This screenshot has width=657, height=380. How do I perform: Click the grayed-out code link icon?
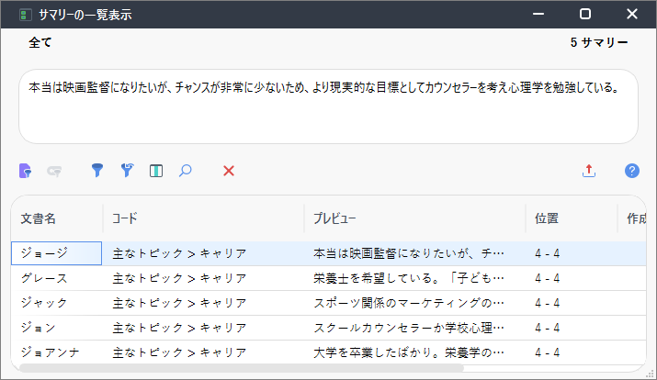pos(54,171)
